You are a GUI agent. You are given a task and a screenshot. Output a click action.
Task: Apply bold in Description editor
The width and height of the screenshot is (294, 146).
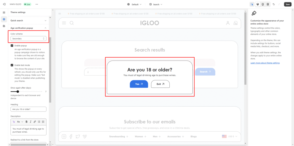[x=26, y=122]
